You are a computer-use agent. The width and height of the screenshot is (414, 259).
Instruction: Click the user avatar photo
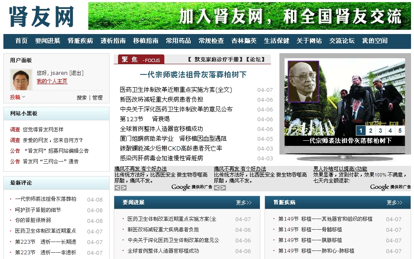pyautogui.click(x=21, y=80)
